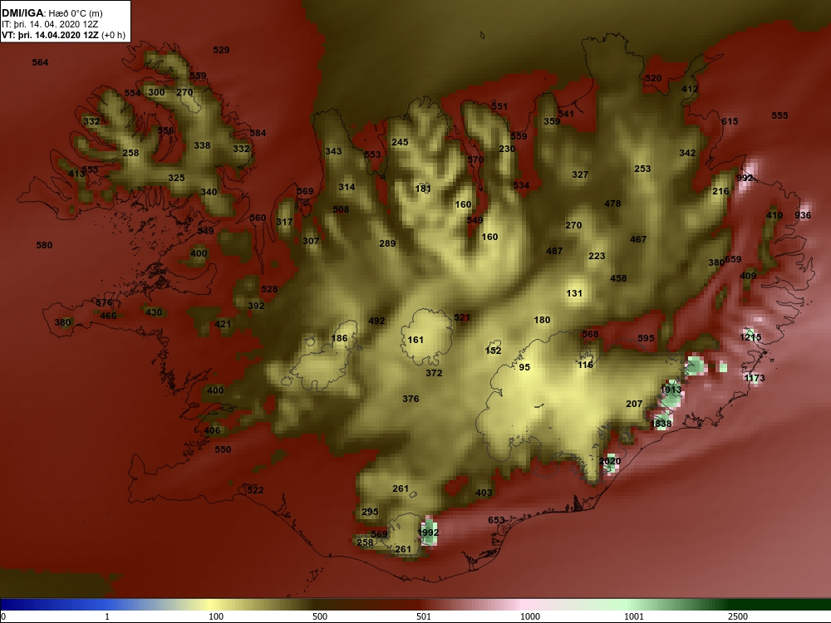The width and height of the screenshot is (831, 623).
Task: Click the map value 570
Action: (x=475, y=159)
